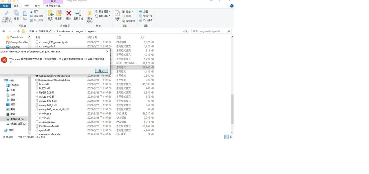369x174 pixels.
Task: Click Select All (全選) in ribbon
Action: coord(143,11)
